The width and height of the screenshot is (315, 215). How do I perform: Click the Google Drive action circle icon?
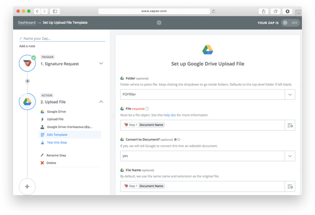point(27,102)
